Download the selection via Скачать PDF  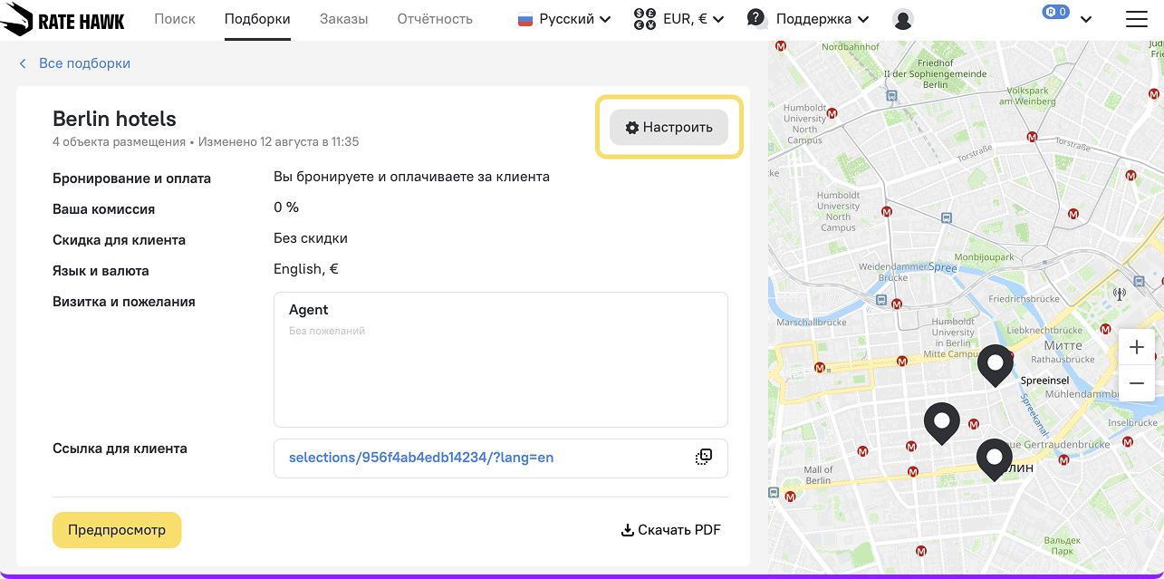[670, 530]
